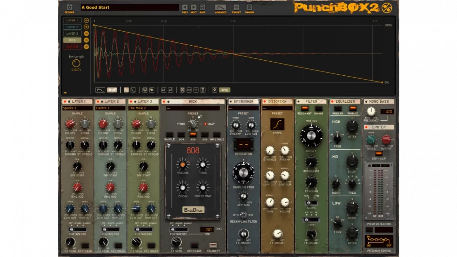Enable the Bitcrusher module
The width and height of the screenshot is (457, 257).
(x=230, y=102)
